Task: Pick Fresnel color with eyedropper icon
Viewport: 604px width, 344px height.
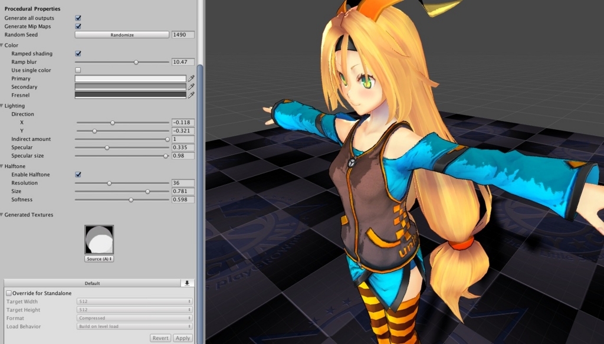Action: point(191,95)
